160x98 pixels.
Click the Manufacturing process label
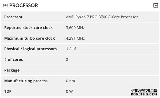(26, 81)
